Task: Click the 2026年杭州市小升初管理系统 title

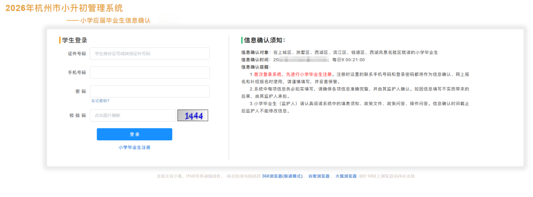Action: (x=64, y=8)
